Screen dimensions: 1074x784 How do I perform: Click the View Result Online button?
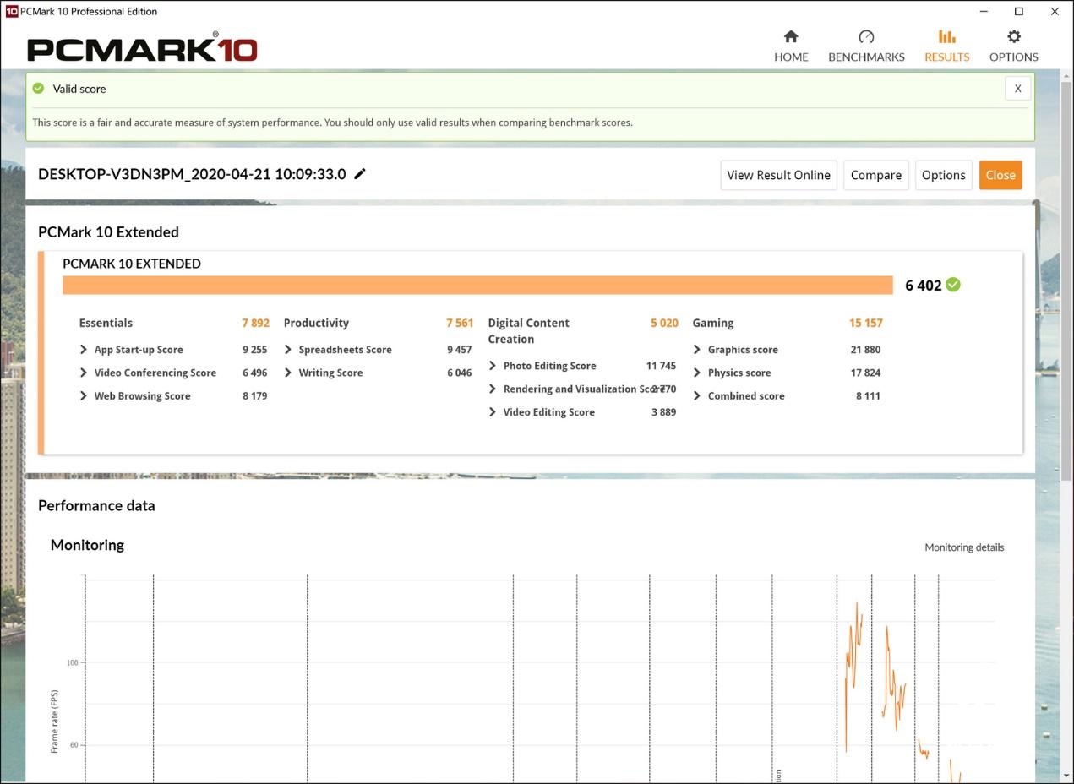tap(778, 175)
